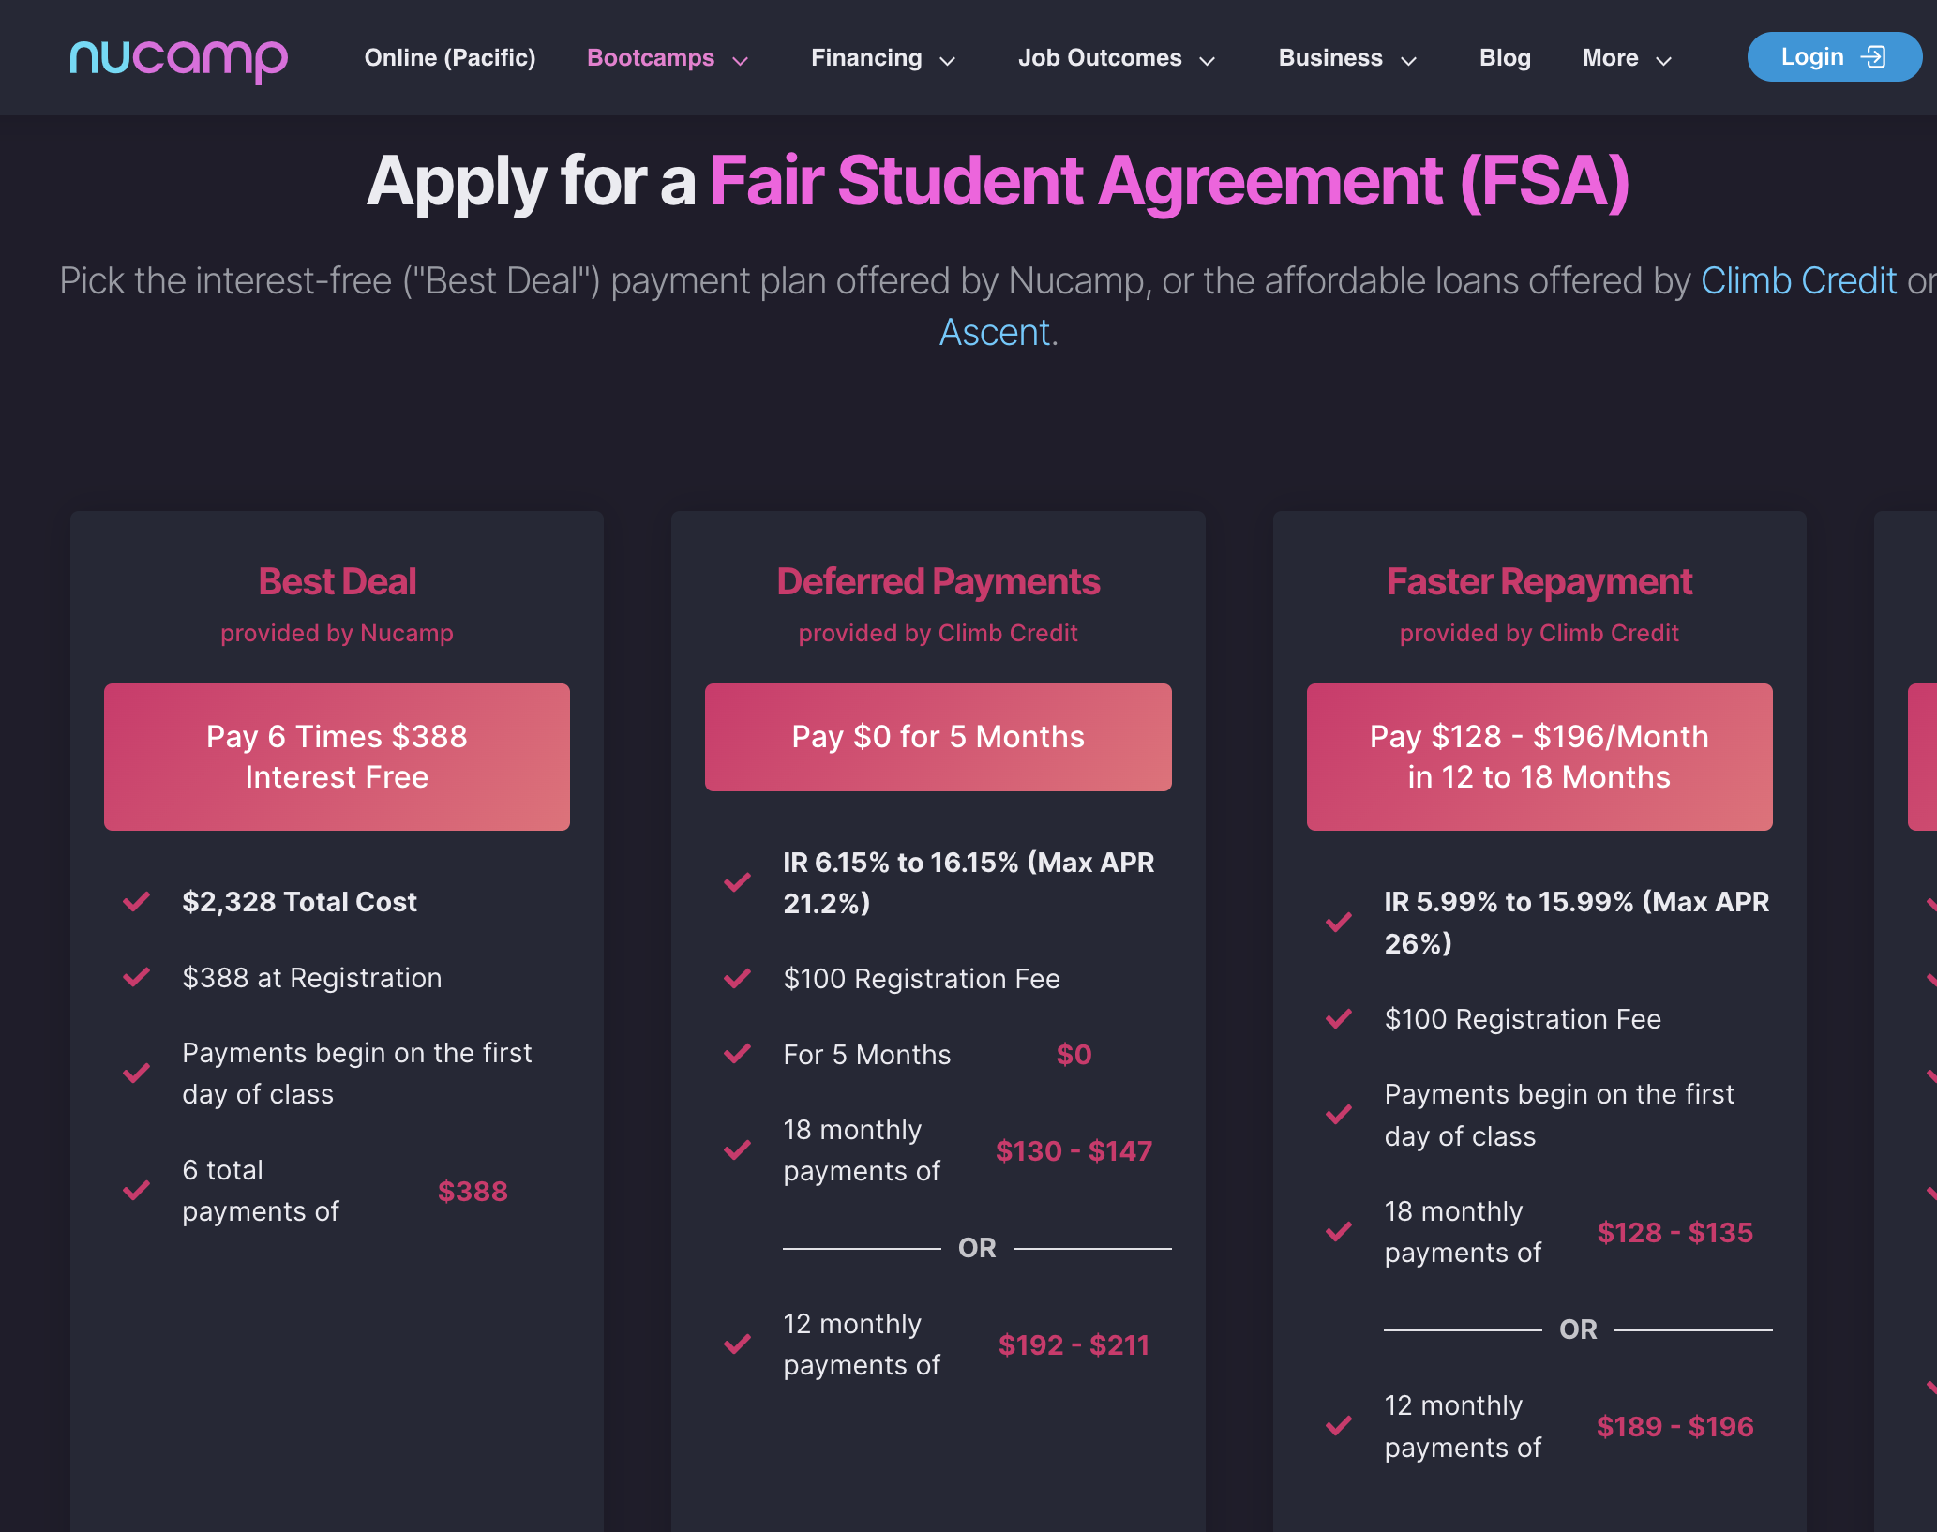Click checkmark beside $2,328 Total Cost
This screenshot has height=1532, width=1937.
tap(137, 902)
